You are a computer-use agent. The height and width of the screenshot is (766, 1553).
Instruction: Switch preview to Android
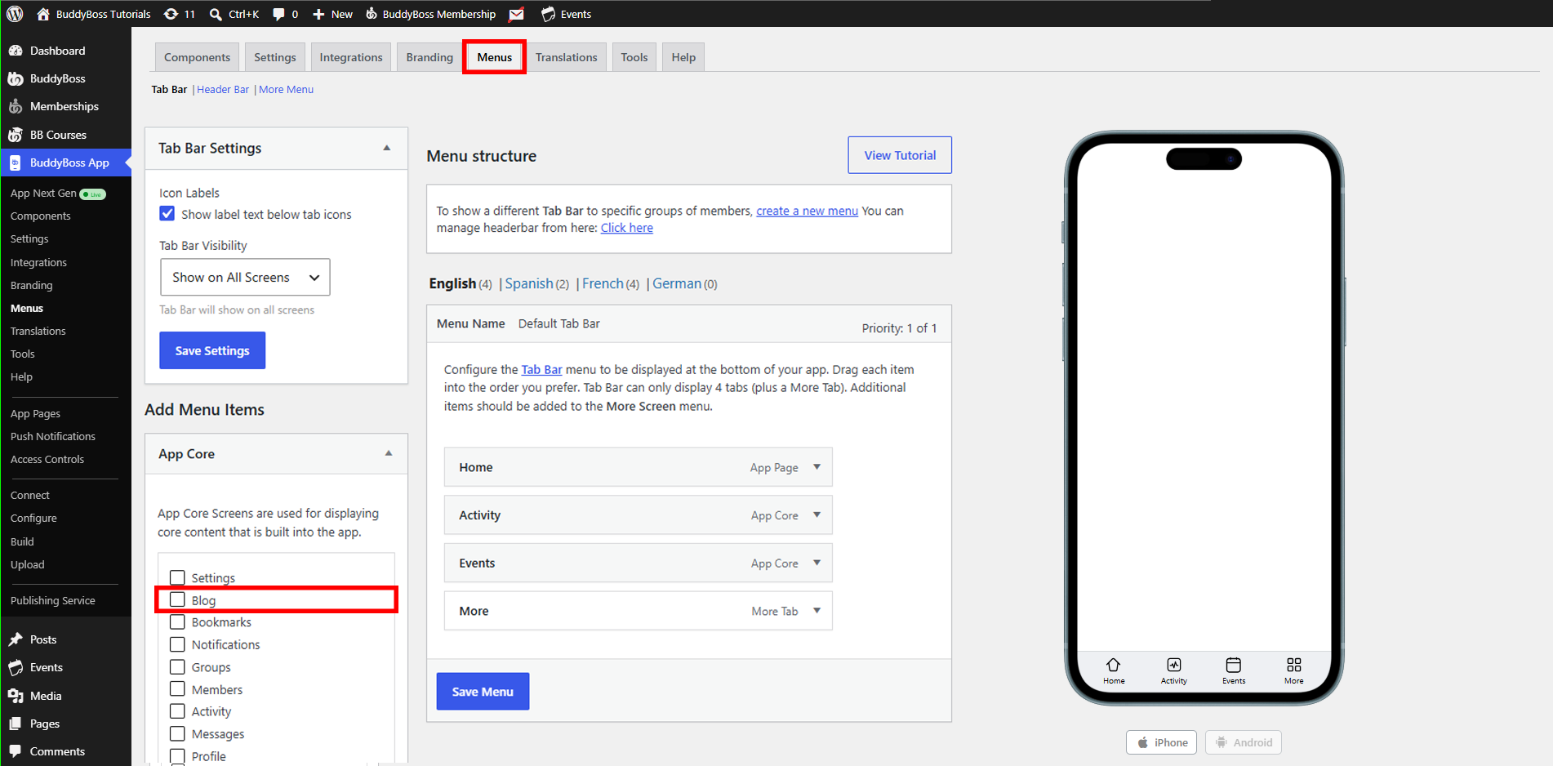pos(1244,742)
